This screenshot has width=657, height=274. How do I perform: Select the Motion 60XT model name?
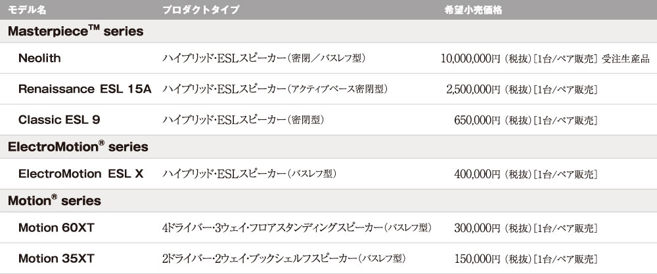point(57,227)
